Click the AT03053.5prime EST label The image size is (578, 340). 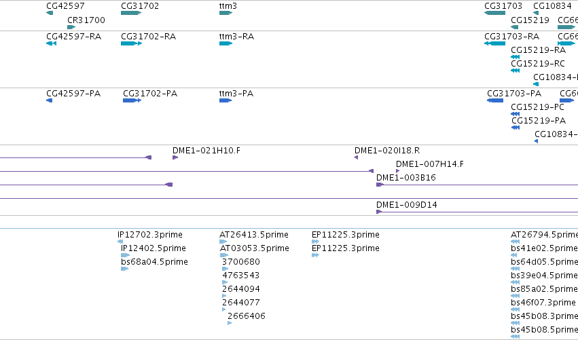pyautogui.click(x=254, y=248)
